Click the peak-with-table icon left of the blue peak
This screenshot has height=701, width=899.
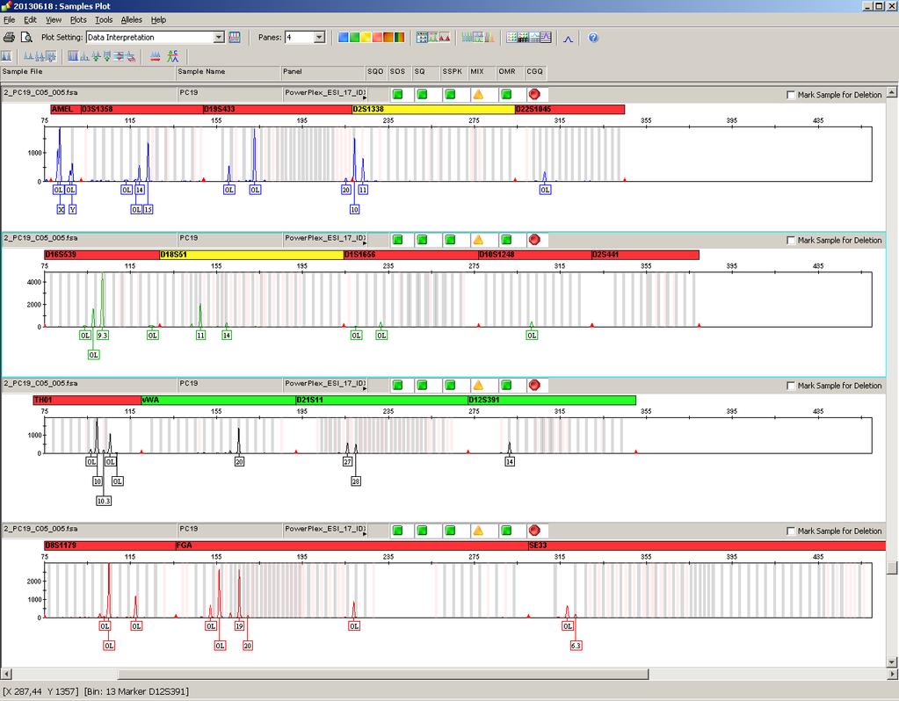point(546,37)
